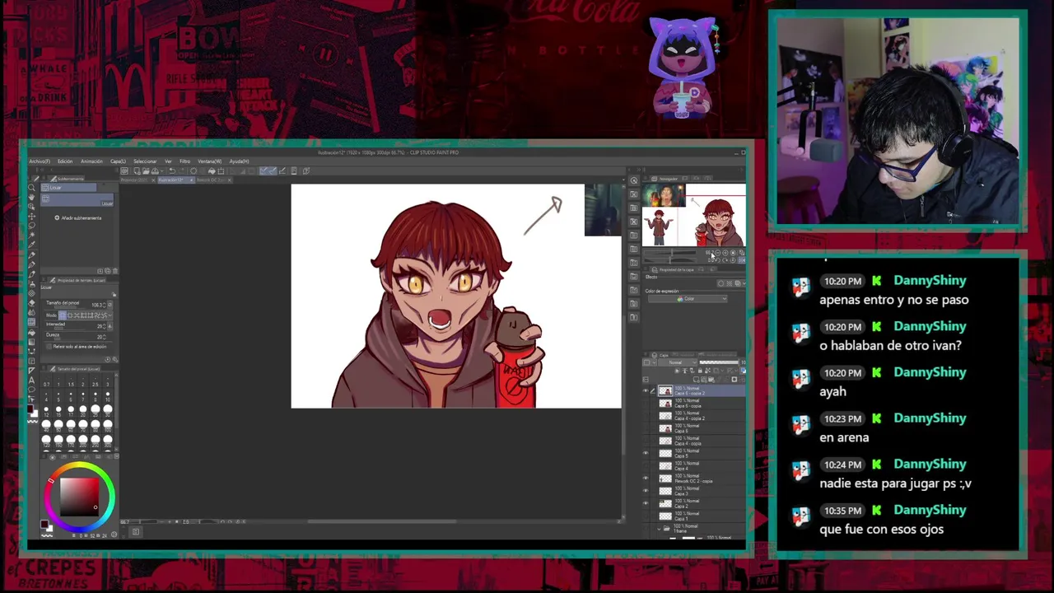
Task: Click the New document icon
Action: tap(137, 170)
